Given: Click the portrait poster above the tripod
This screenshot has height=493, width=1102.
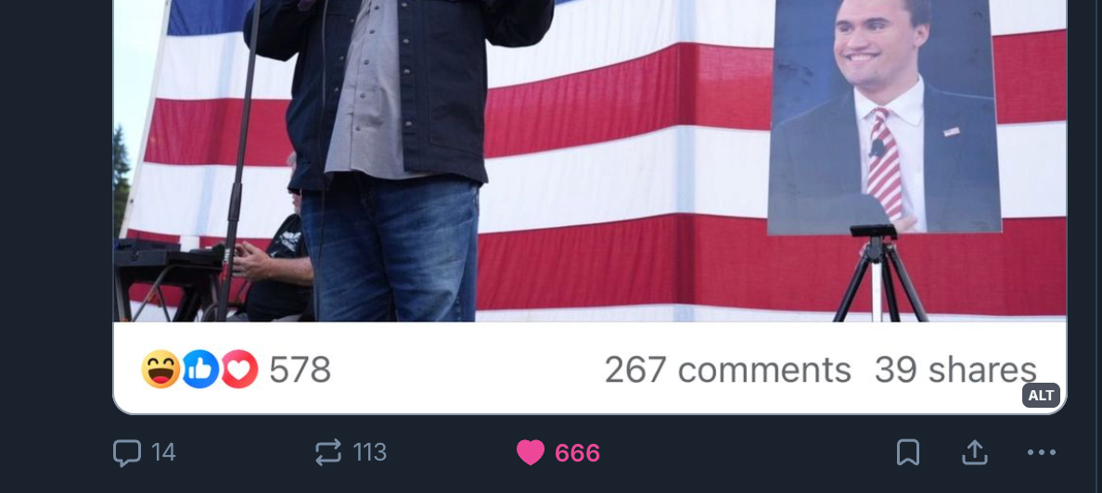Looking at the screenshot, I should coord(886,116).
